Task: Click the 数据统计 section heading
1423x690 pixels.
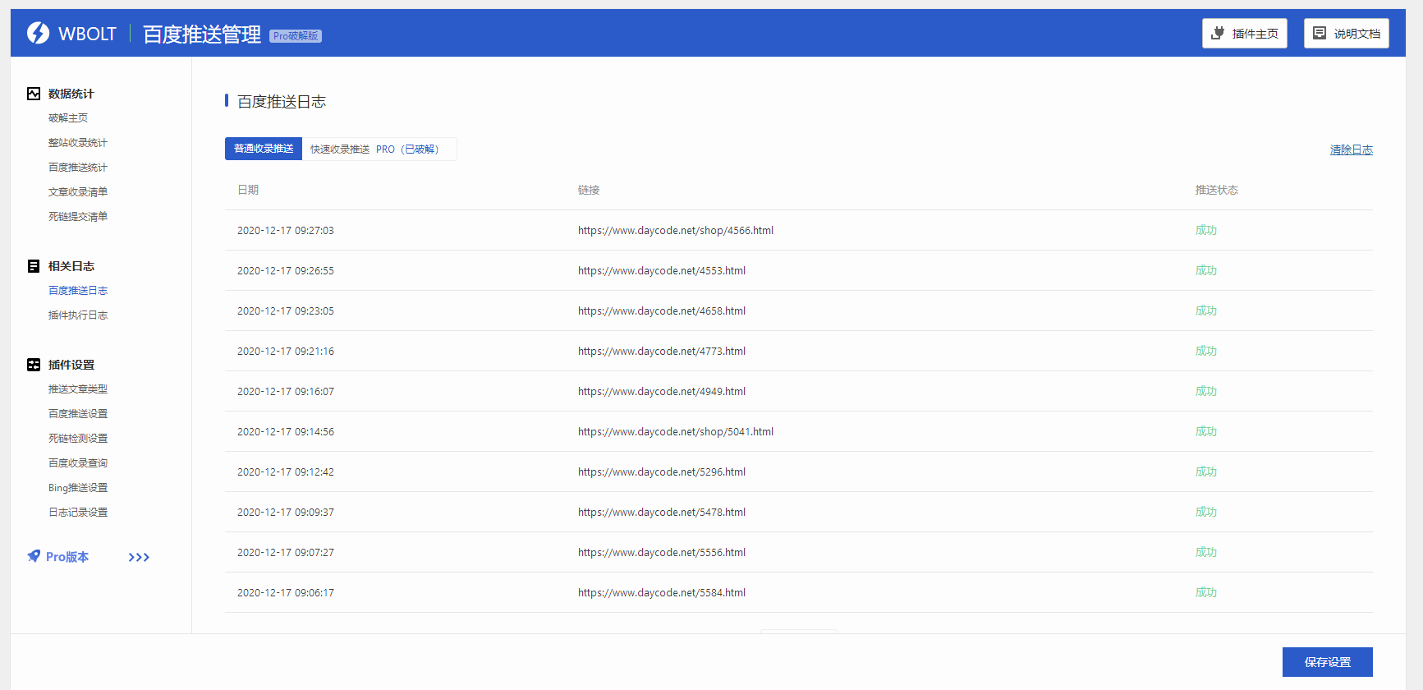Action: coord(71,94)
